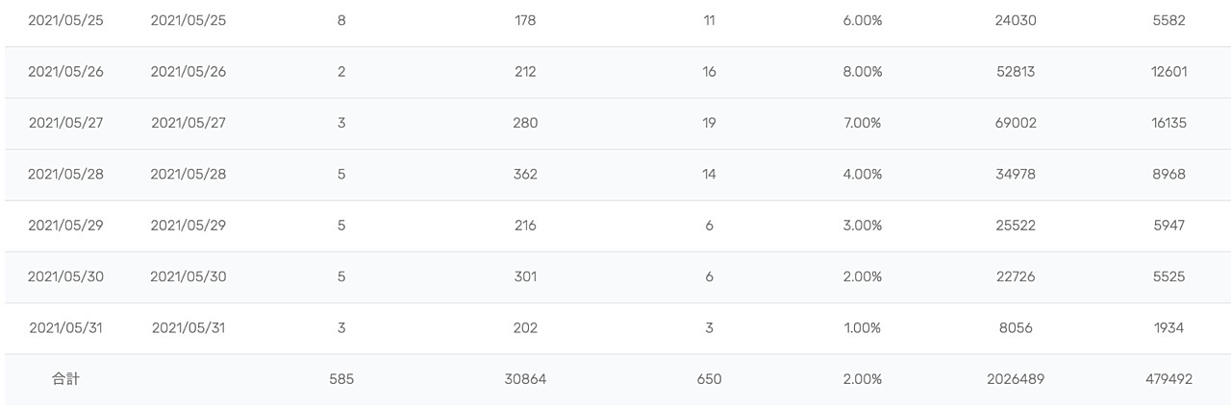Click the 301 value in the 05/30 row
Screen dimensions: 1231x407
(x=525, y=276)
